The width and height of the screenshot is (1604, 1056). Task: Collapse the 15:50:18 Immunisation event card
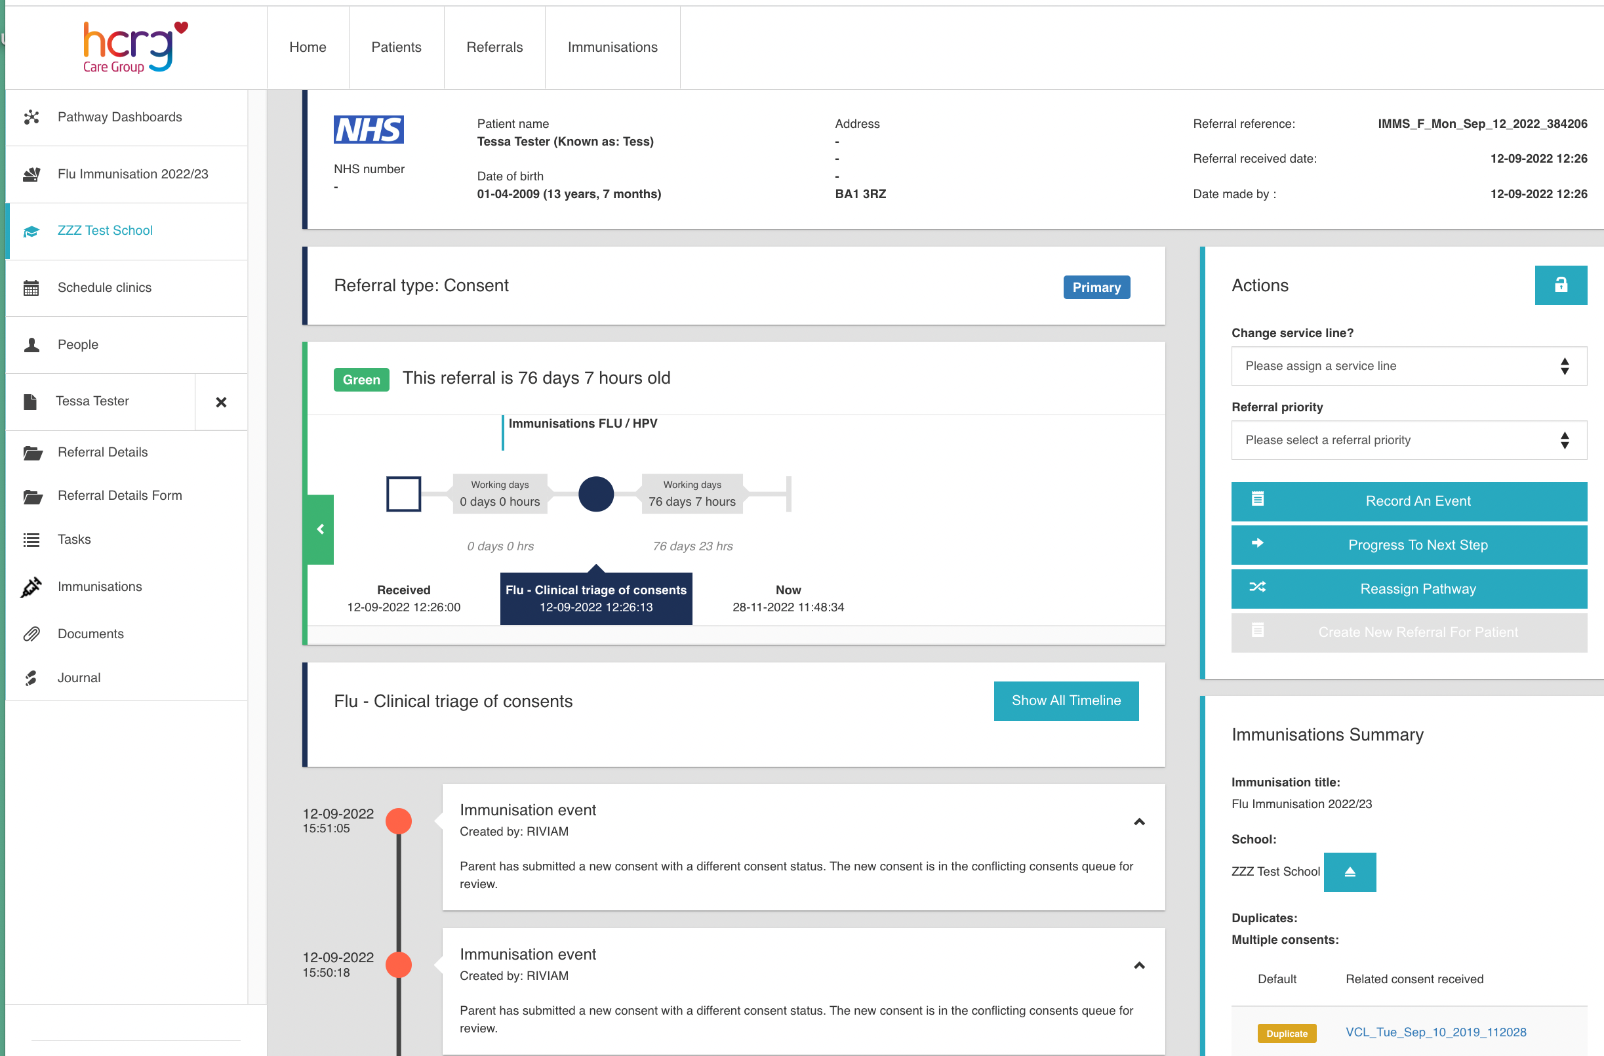(x=1138, y=965)
